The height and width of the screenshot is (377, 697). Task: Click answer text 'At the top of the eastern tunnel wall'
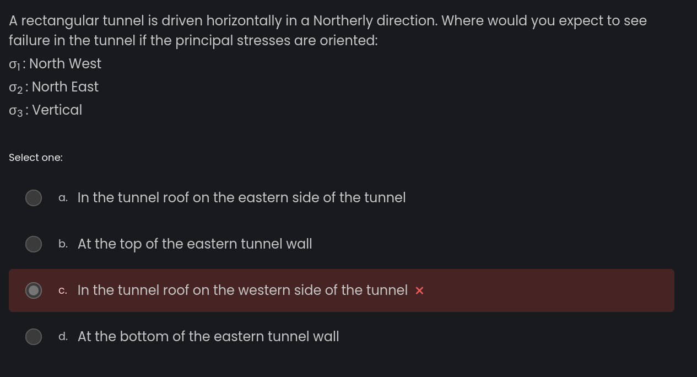tap(194, 244)
